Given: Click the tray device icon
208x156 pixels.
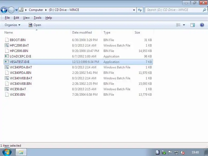Looking at the screenshot, I should point(158,152).
